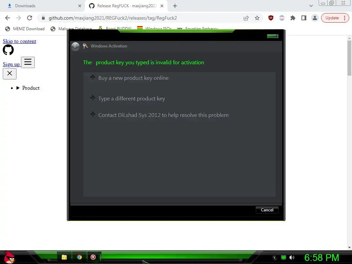The image size is (352, 264).
Task: Click the green monitor tray icon
Action: click(284, 257)
